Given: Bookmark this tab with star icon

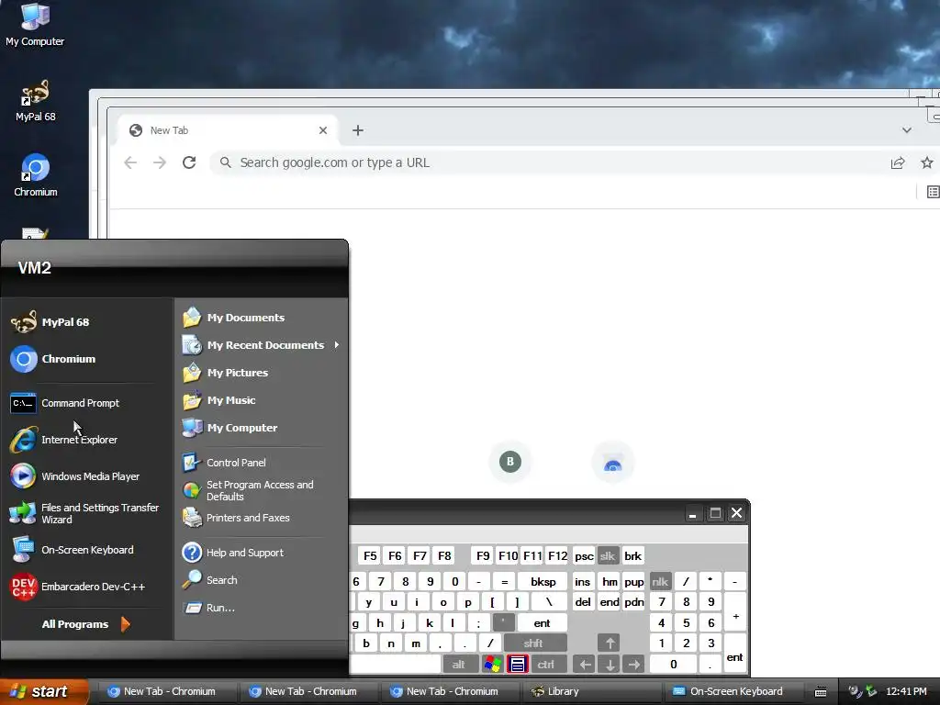Looking at the screenshot, I should coord(927,162).
